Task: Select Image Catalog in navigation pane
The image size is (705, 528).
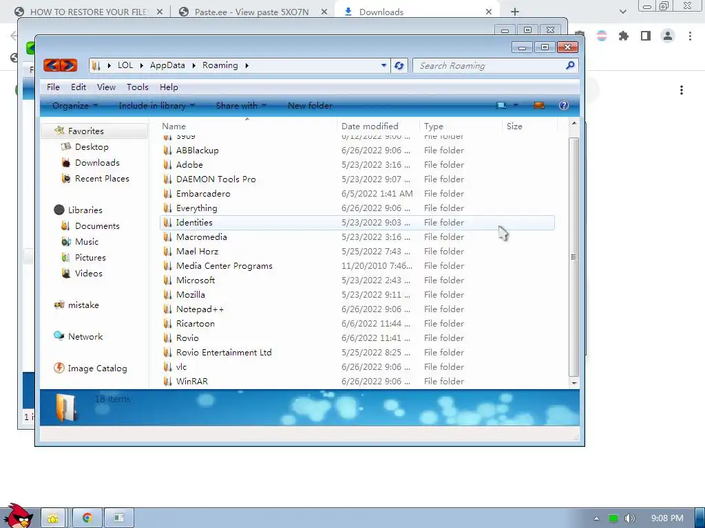Action: (x=97, y=368)
